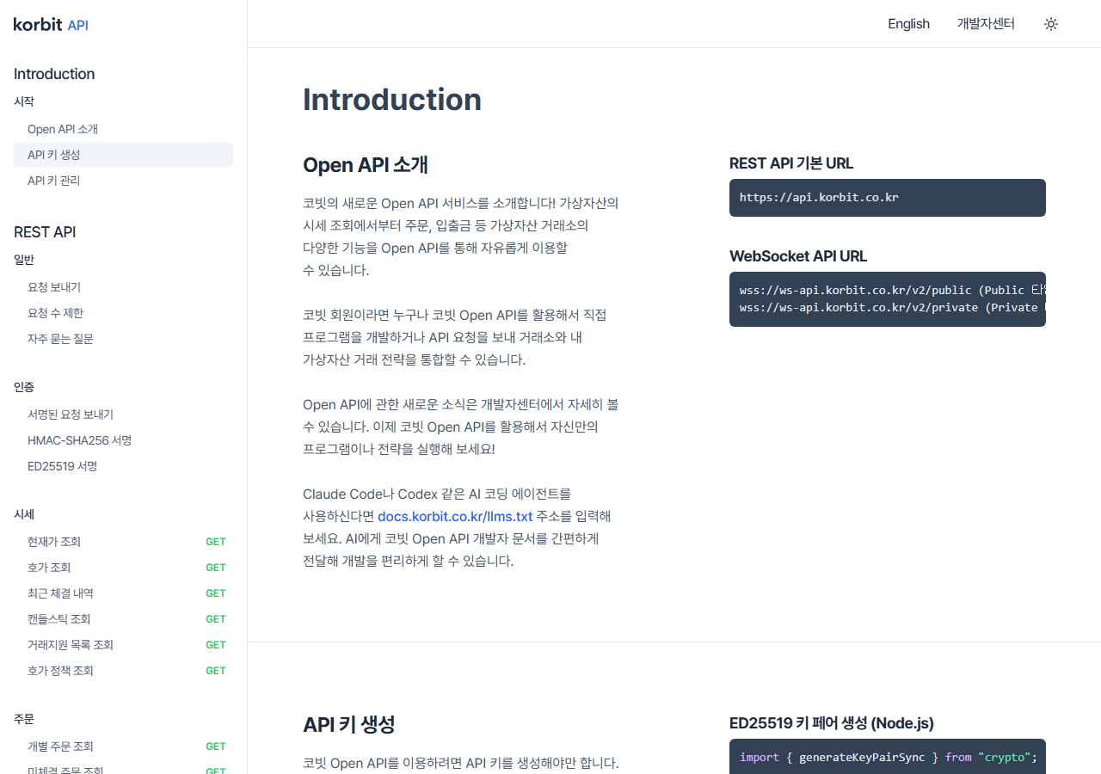Open '요청 보내기' sidebar item

click(123, 287)
